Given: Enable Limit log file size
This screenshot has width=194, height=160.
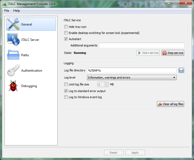Looking at the screenshot, I should coord(66,84).
